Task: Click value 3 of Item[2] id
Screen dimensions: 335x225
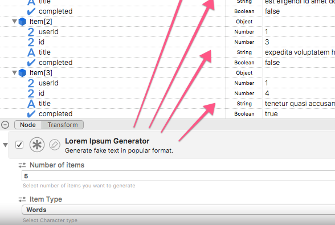Action: click(267, 42)
